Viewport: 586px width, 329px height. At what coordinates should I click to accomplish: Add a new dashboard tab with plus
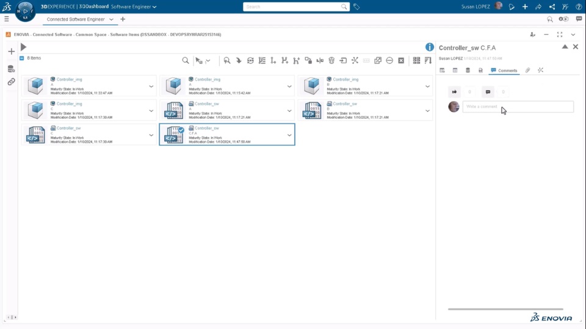(123, 19)
